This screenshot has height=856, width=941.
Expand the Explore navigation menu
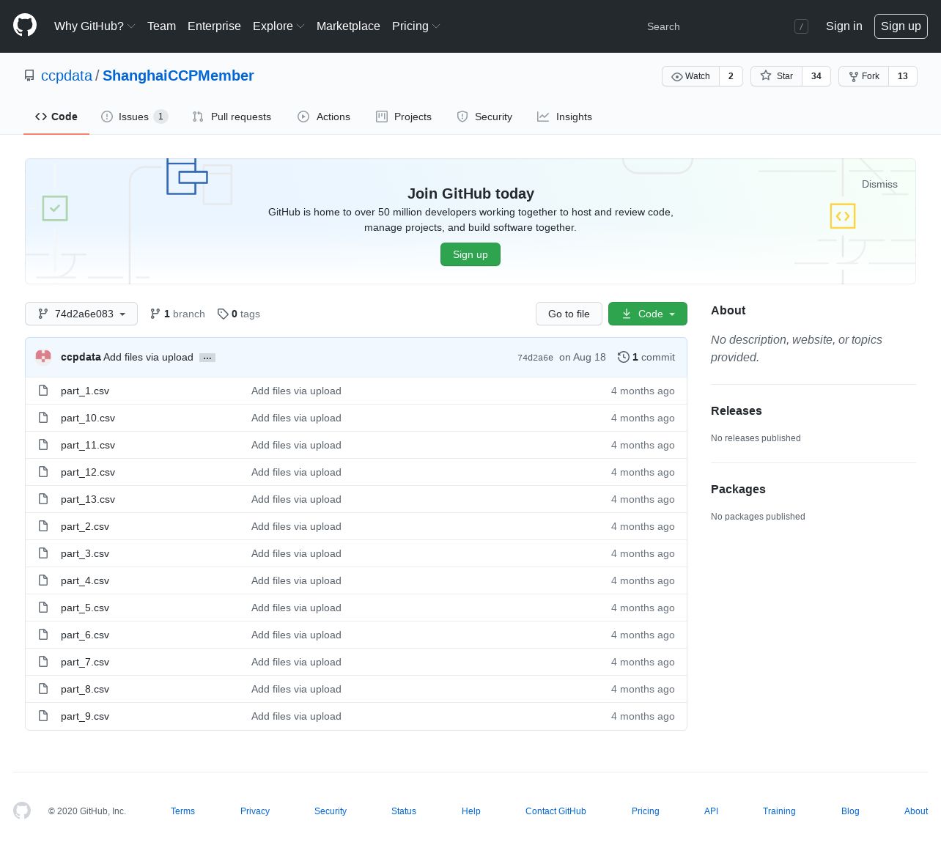coord(278,26)
